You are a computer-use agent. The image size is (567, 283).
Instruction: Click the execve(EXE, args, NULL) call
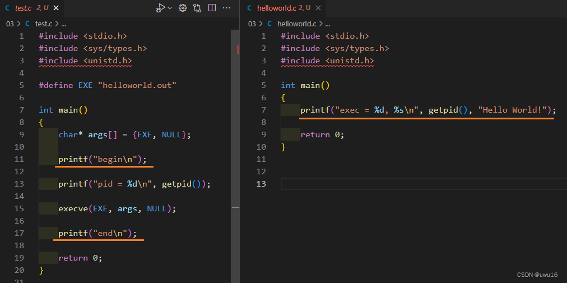[117, 208]
